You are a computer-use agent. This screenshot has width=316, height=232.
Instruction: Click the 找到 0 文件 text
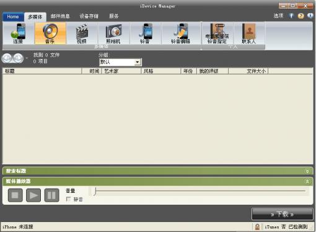pyautogui.click(x=46, y=55)
